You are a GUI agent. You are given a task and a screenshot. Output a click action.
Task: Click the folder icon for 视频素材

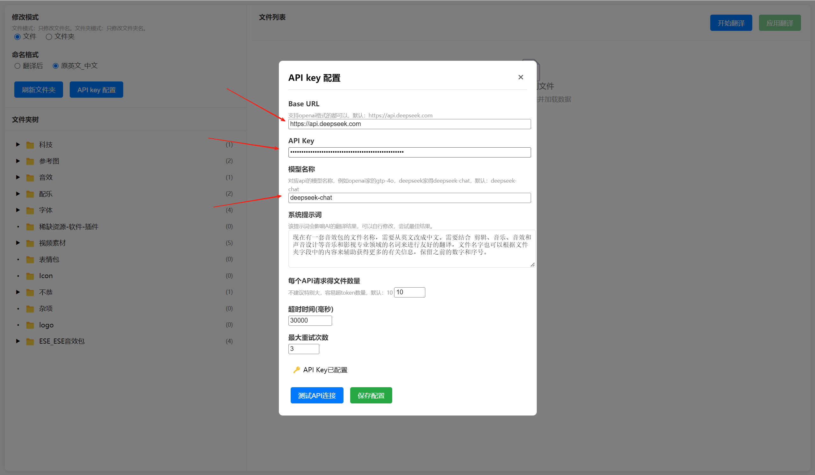[x=30, y=243]
